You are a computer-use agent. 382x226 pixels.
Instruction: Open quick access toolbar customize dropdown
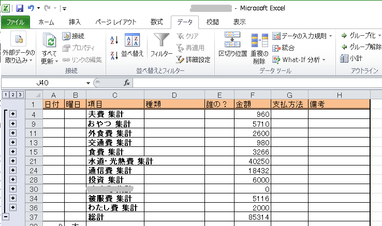click(x=64, y=9)
